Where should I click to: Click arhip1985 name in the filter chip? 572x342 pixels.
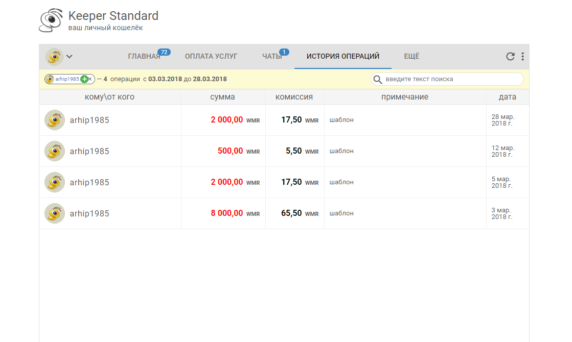(67, 79)
